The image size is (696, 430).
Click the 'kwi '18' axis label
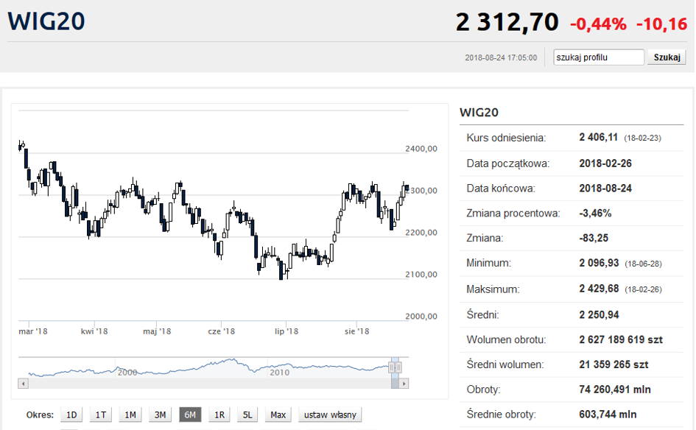click(94, 331)
